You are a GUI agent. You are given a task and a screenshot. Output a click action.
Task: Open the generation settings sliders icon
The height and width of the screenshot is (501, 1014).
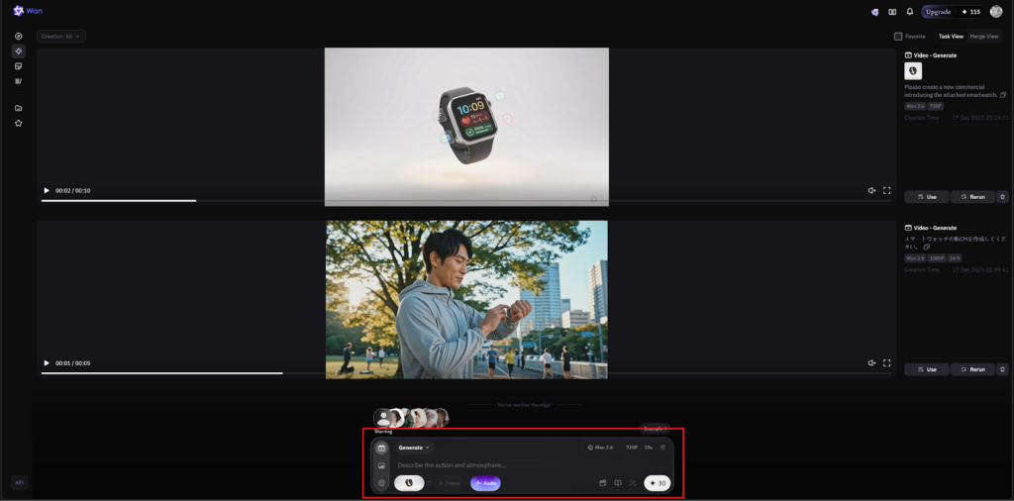pyautogui.click(x=662, y=448)
